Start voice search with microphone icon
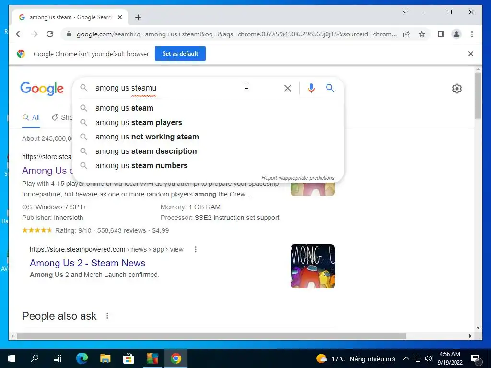The image size is (491, 368). coord(311,88)
